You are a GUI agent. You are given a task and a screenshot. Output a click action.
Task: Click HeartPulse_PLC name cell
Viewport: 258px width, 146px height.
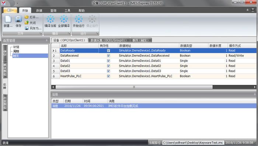coord(79,76)
